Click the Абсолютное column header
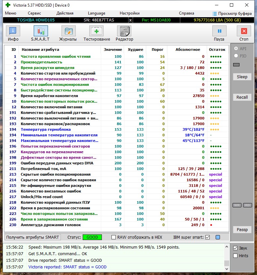 tap(188, 50)
